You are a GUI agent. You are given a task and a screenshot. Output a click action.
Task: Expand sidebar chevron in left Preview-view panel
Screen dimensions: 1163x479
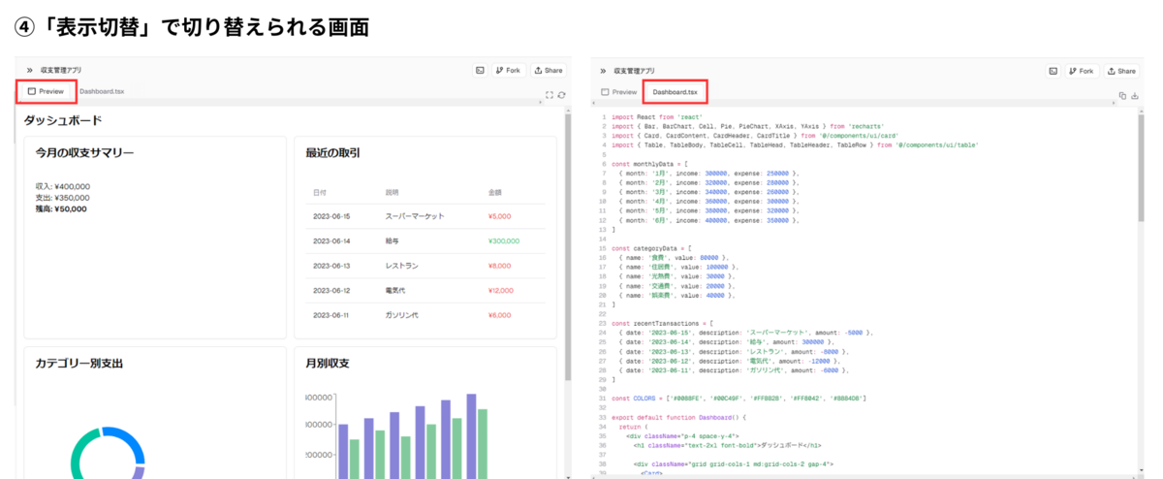30,71
